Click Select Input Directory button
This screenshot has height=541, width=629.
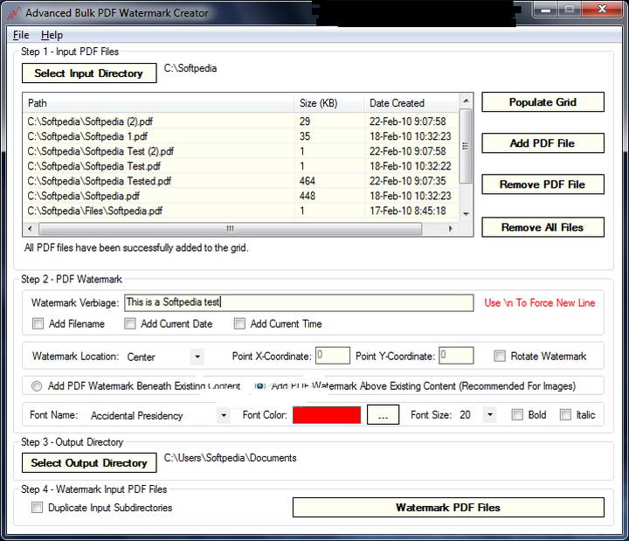(89, 73)
